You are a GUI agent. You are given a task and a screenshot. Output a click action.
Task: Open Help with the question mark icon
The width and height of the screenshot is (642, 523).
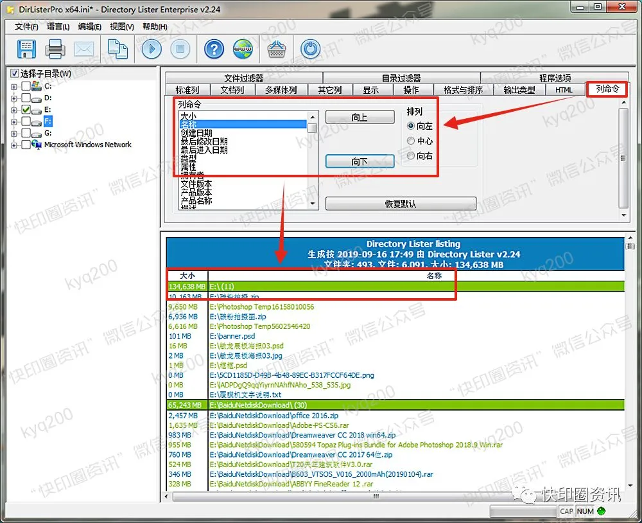(214, 49)
